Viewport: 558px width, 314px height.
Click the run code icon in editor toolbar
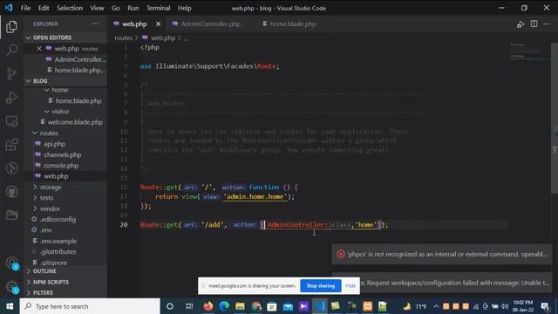coord(521,24)
